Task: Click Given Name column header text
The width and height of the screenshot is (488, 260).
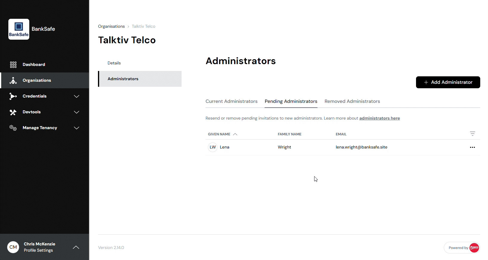Action: point(219,134)
